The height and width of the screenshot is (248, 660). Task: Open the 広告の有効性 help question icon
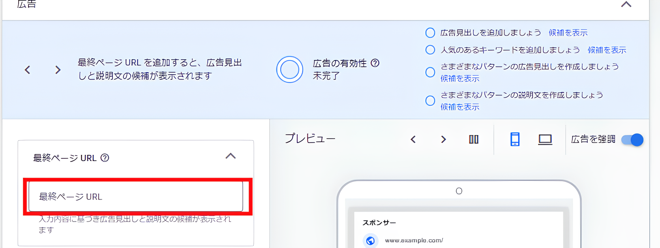click(375, 63)
